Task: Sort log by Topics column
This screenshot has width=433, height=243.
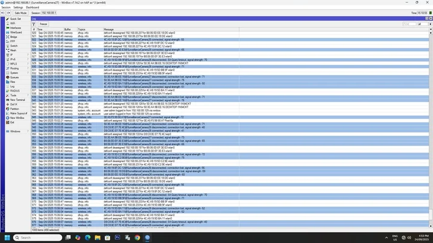Action: click(90, 29)
